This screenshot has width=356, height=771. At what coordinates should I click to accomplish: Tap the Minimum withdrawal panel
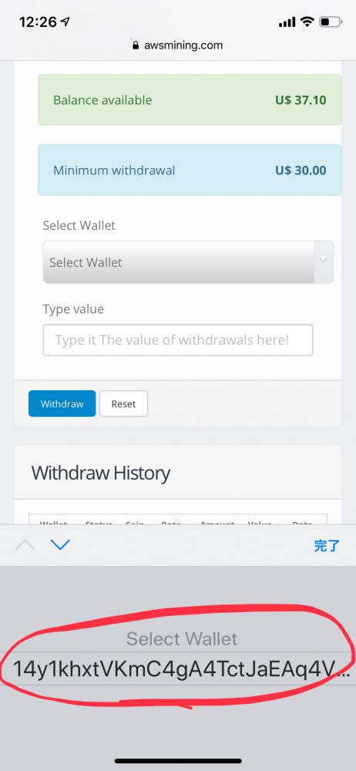(190, 170)
